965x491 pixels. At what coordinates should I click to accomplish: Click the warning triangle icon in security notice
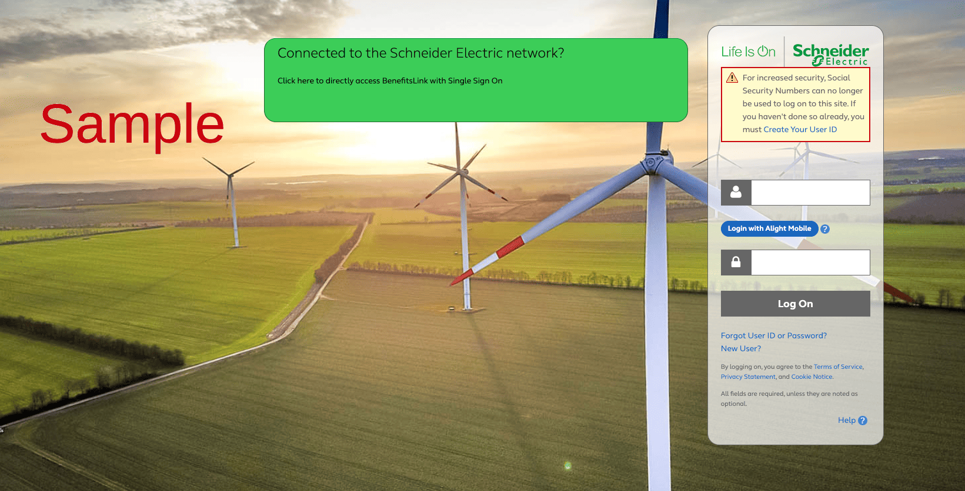tap(732, 78)
